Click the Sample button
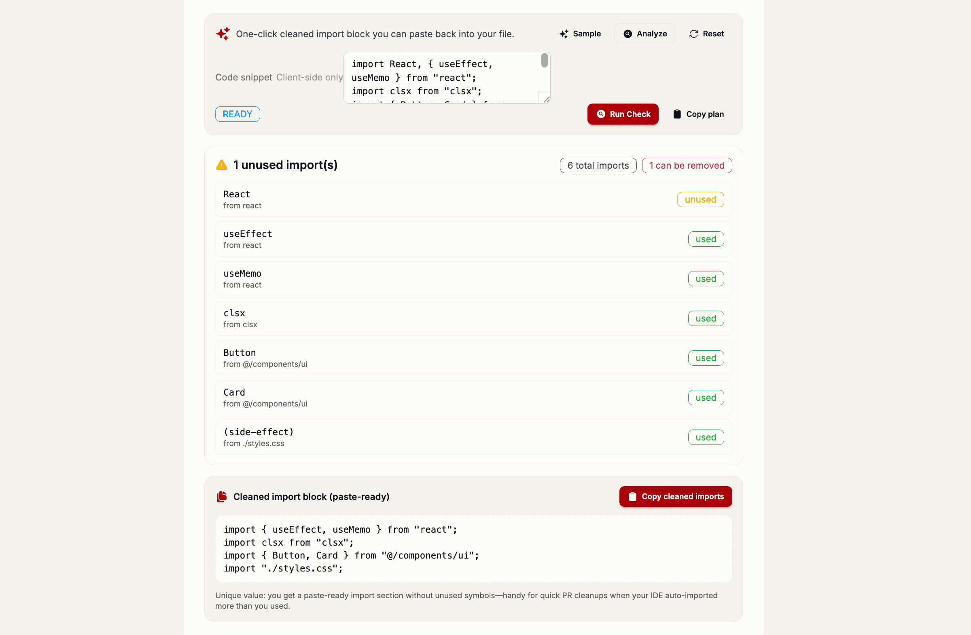 [580, 34]
